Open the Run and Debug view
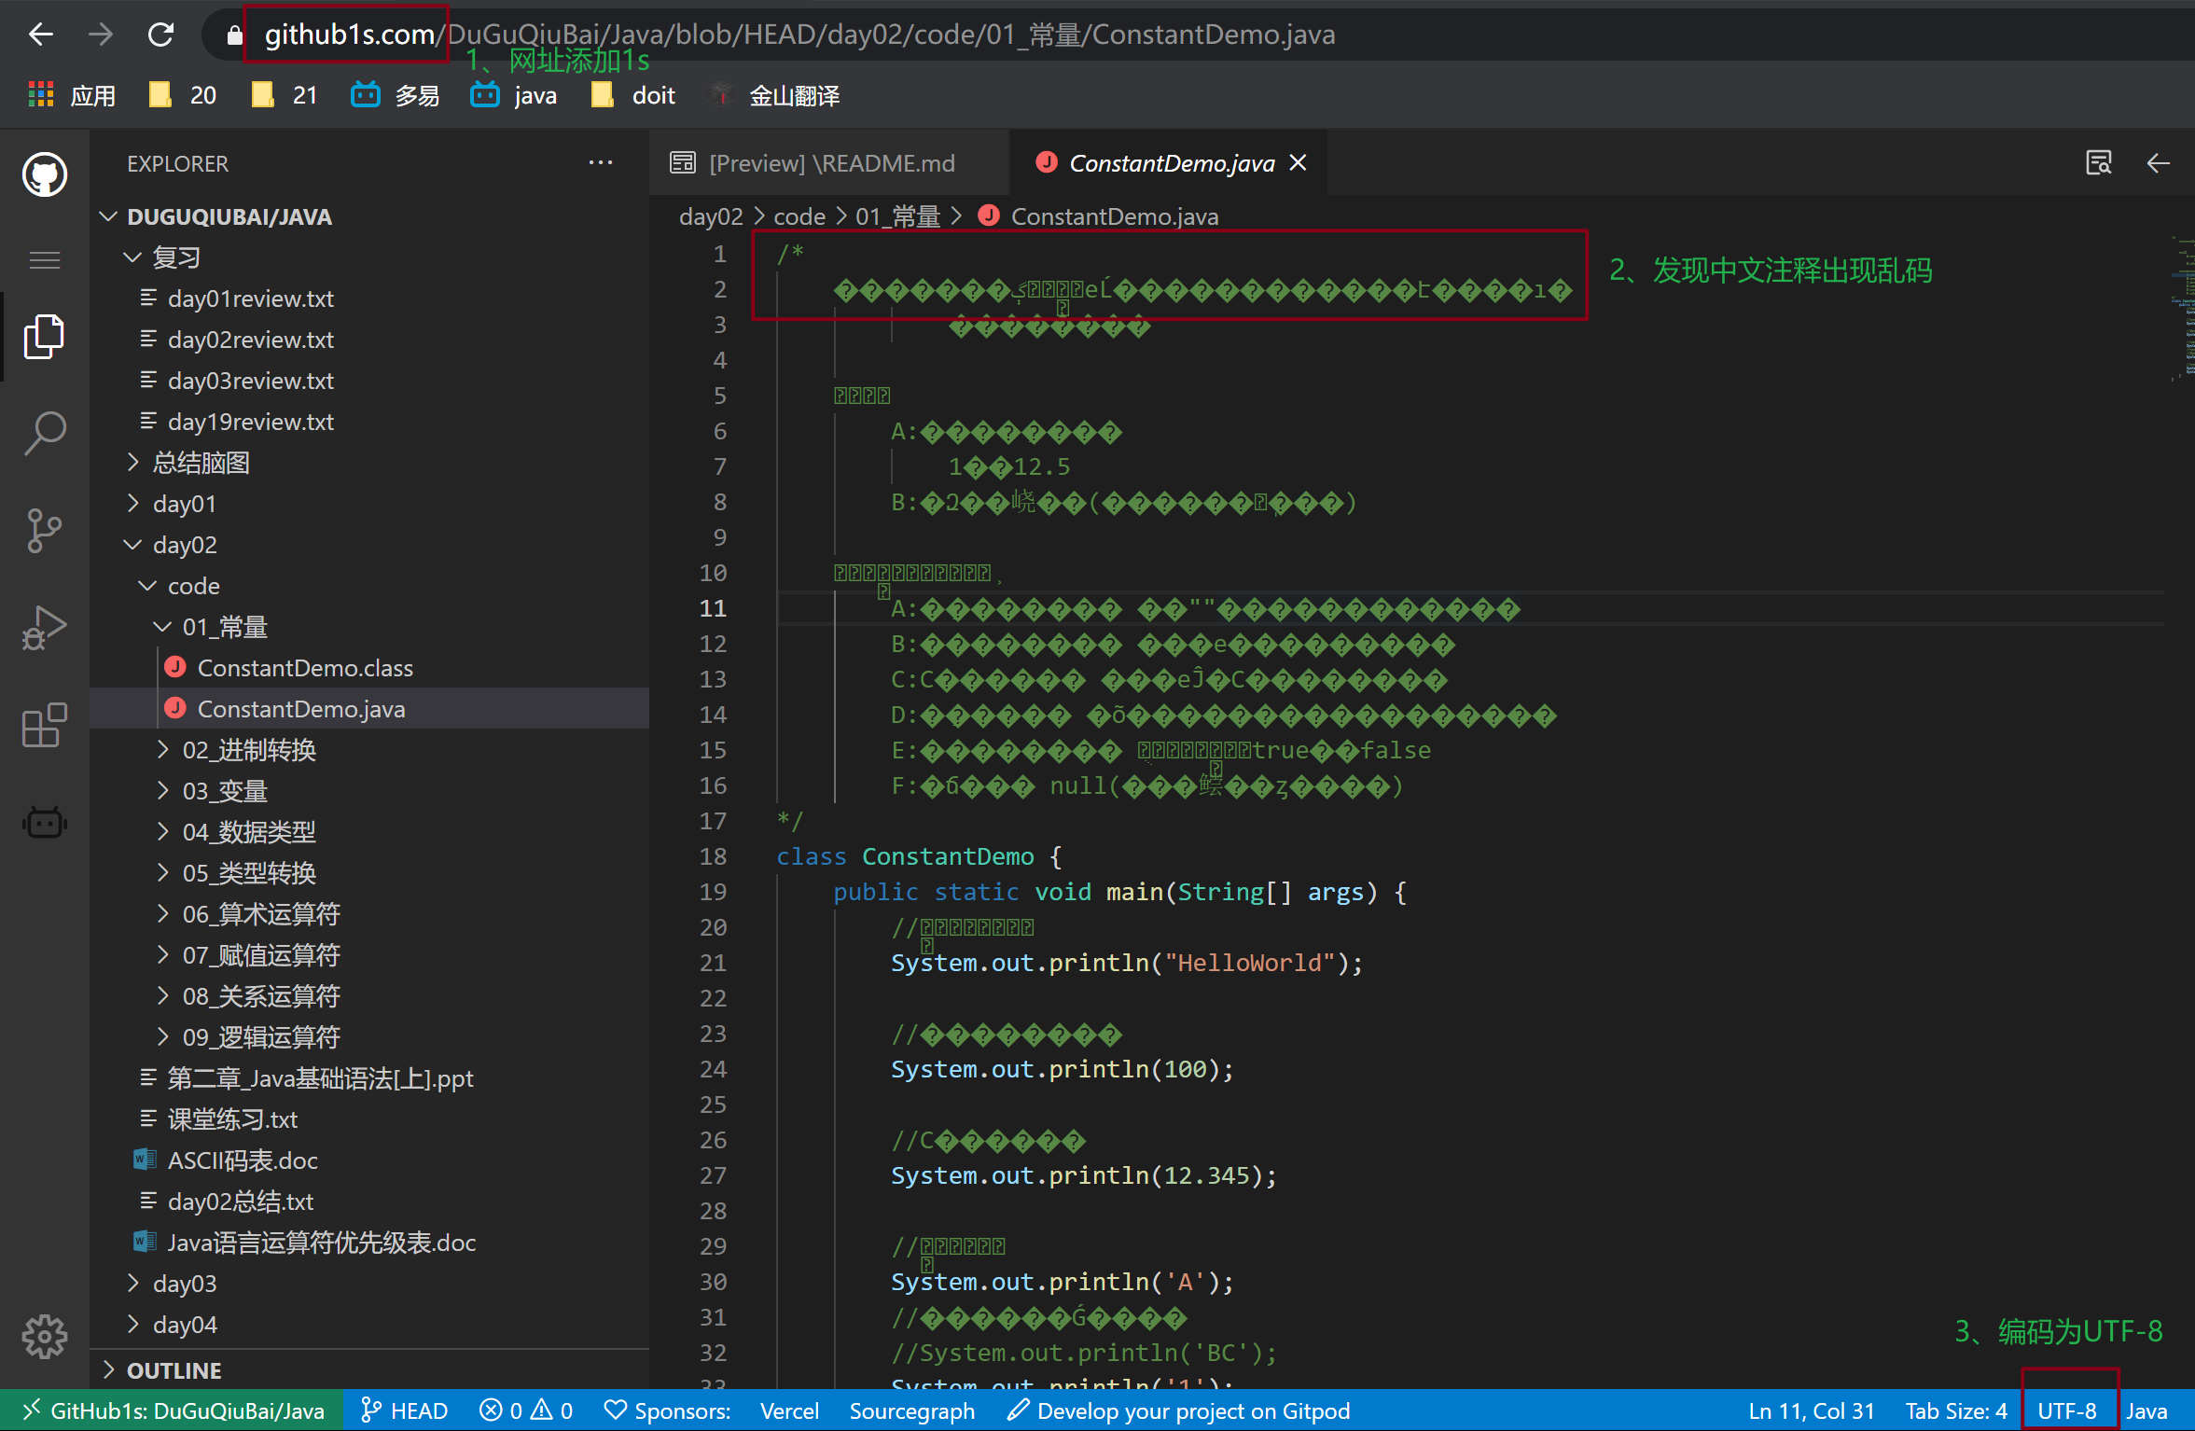The image size is (2195, 1431). coord(44,628)
